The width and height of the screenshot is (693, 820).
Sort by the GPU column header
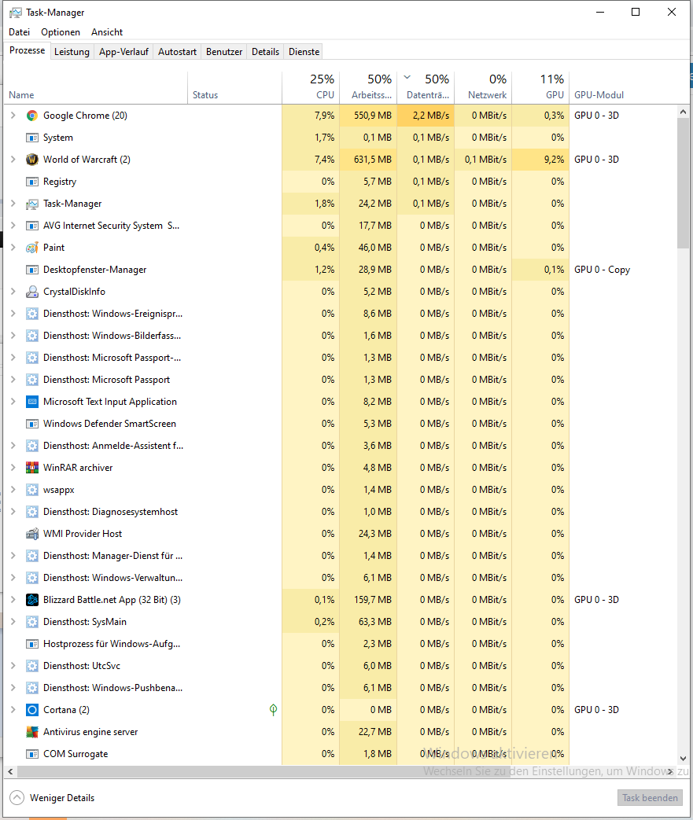point(540,87)
